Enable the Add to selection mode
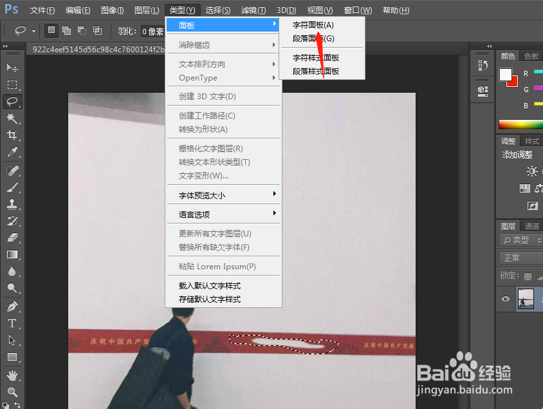Image resolution: width=543 pixels, height=409 pixels. coord(66,30)
